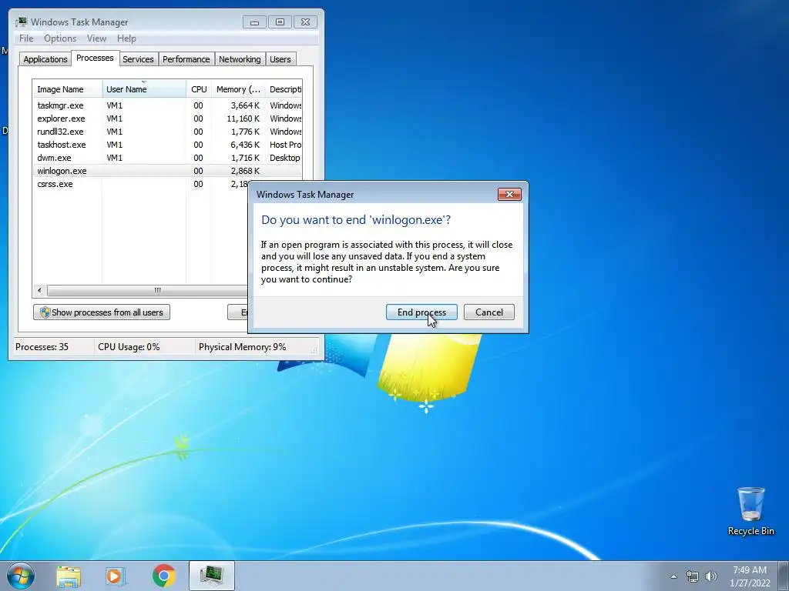This screenshot has width=789, height=591.
Task: Sort by Memory column header
Action: tap(239, 89)
